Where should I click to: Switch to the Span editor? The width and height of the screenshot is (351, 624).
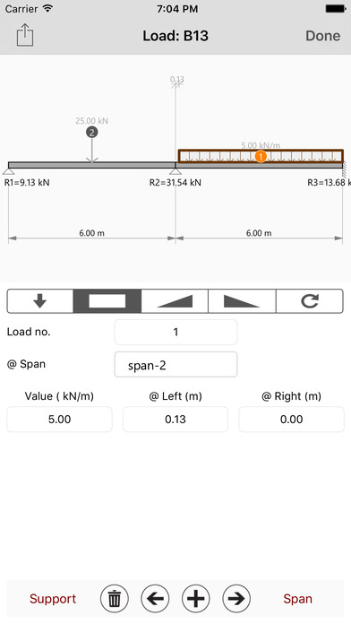tap(298, 599)
